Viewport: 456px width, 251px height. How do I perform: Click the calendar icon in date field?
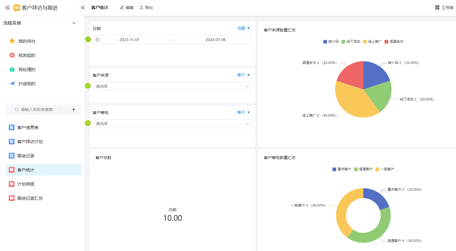(97, 40)
